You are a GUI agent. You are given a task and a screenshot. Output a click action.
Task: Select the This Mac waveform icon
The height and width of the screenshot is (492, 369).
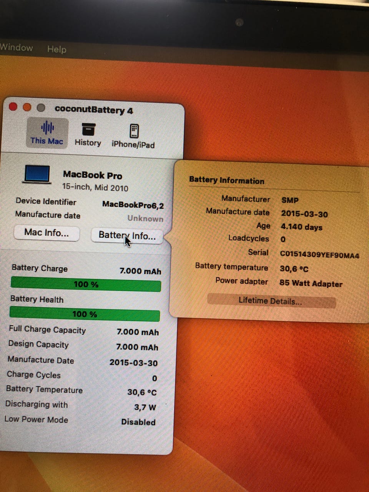point(47,127)
